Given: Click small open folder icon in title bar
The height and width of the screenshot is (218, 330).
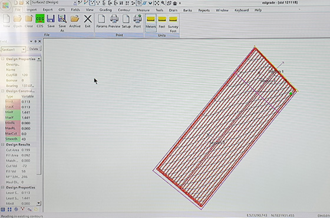Looking at the screenshot, I should point(21,3).
